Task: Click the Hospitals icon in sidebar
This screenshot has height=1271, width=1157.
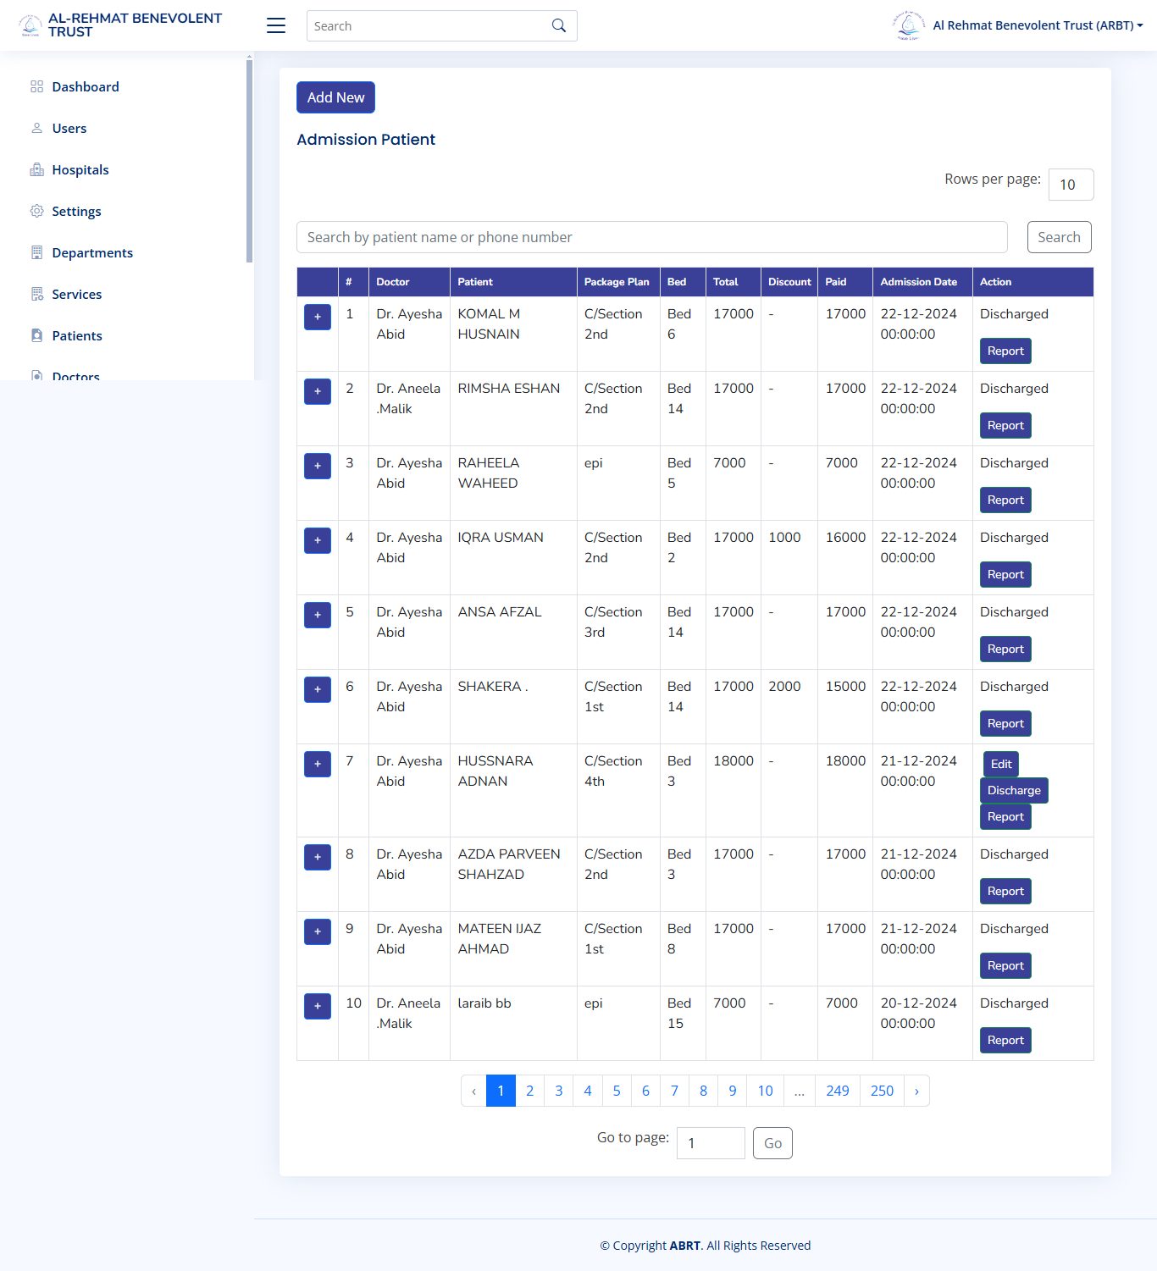Action: 36,169
